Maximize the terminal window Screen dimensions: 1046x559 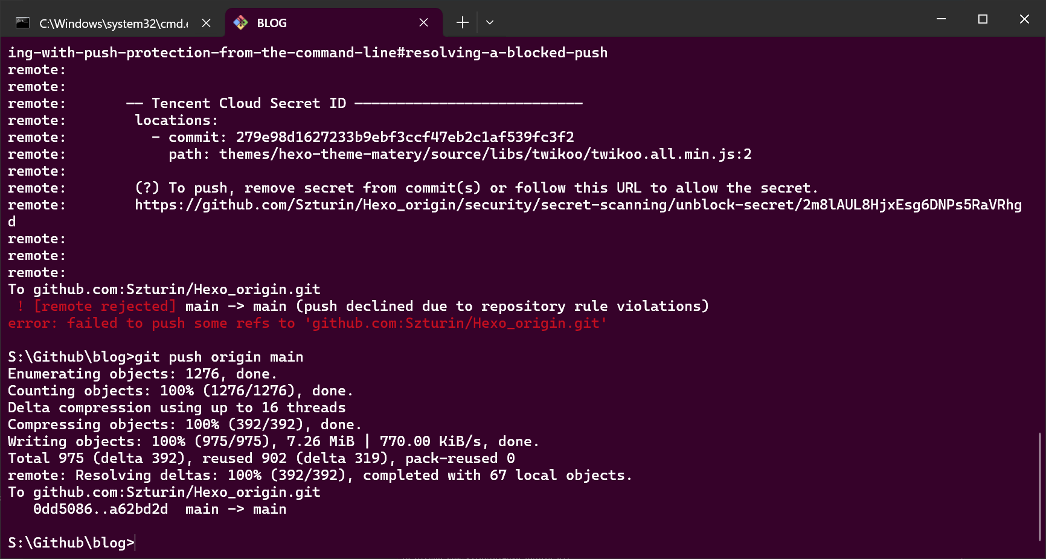[x=983, y=19]
